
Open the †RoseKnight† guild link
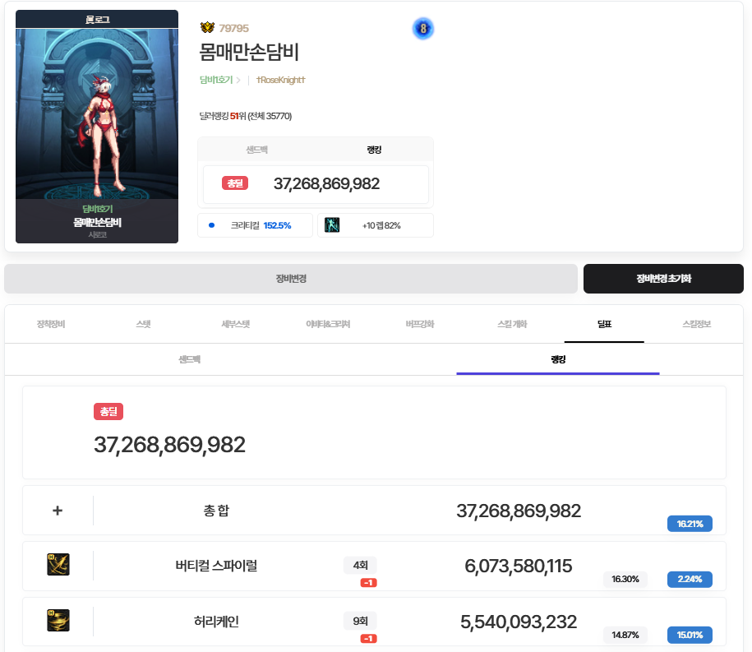click(x=280, y=80)
